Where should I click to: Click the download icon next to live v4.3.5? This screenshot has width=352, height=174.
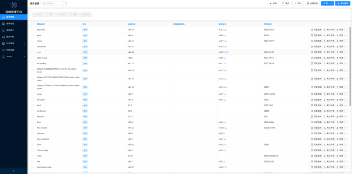point(225,161)
